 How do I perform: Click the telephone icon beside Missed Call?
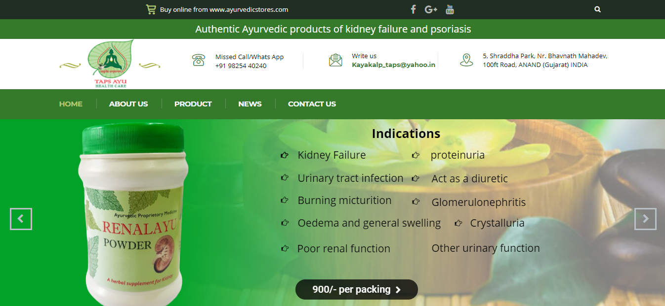[x=198, y=60]
